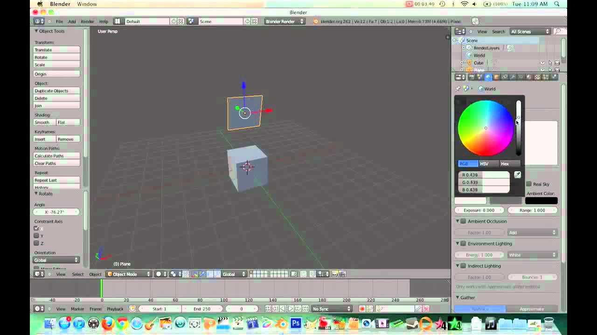Open the All Scenes outliner dropdown
Screen dimensions: 597x335
pyautogui.click(x=530, y=32)
